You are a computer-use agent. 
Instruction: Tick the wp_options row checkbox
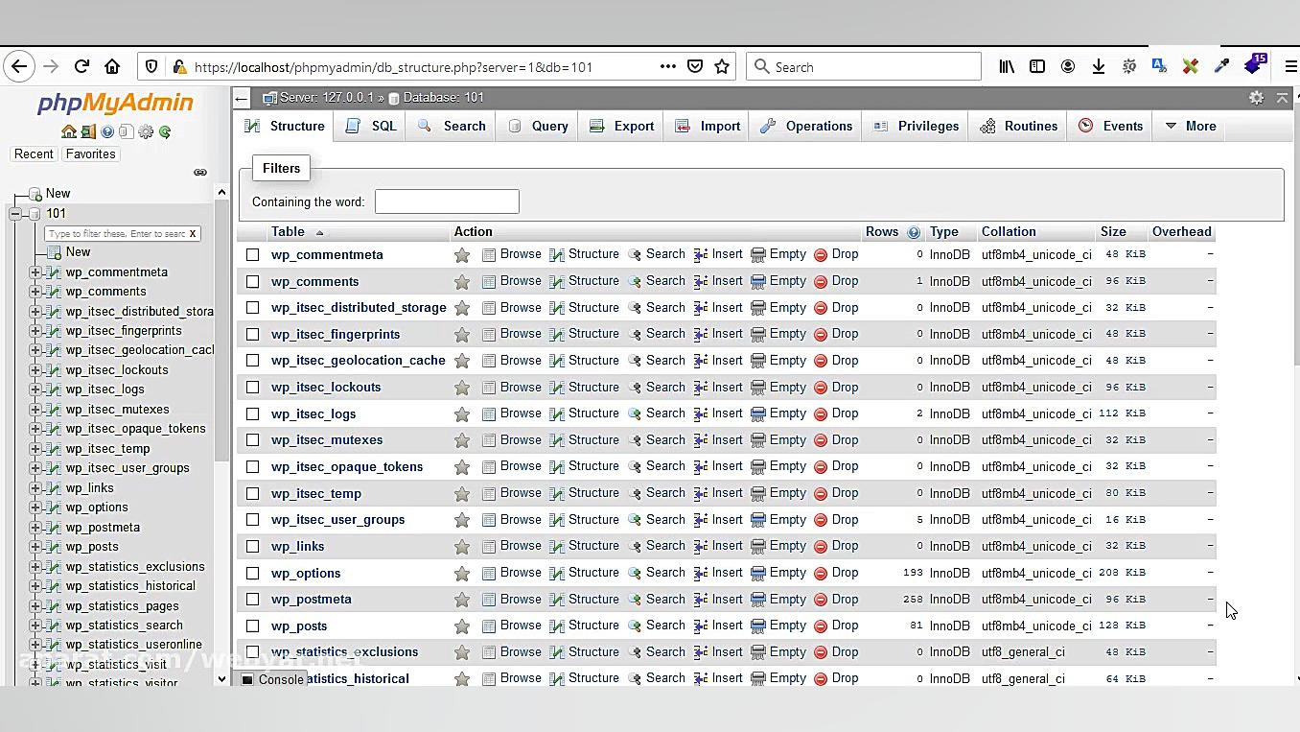tap(252, 574)
